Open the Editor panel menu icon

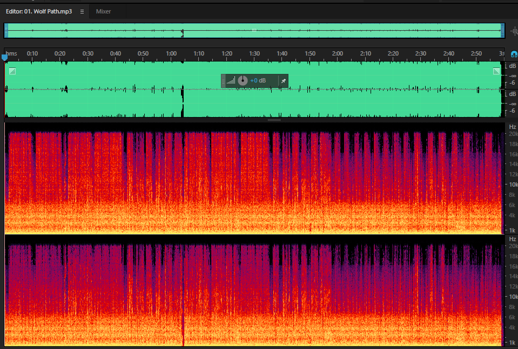[x=82, y=11]
